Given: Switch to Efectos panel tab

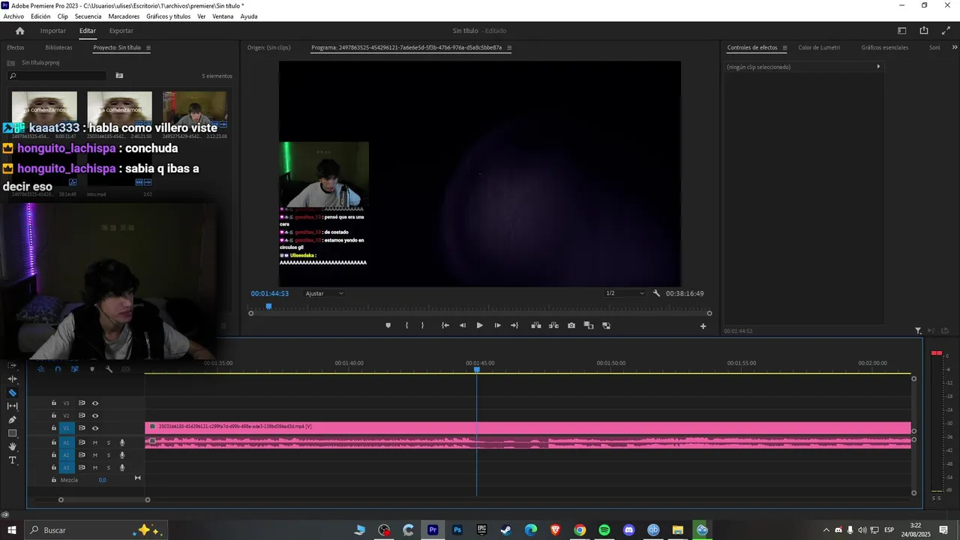Looking at the screenshot, I should [x=16, y=47].
